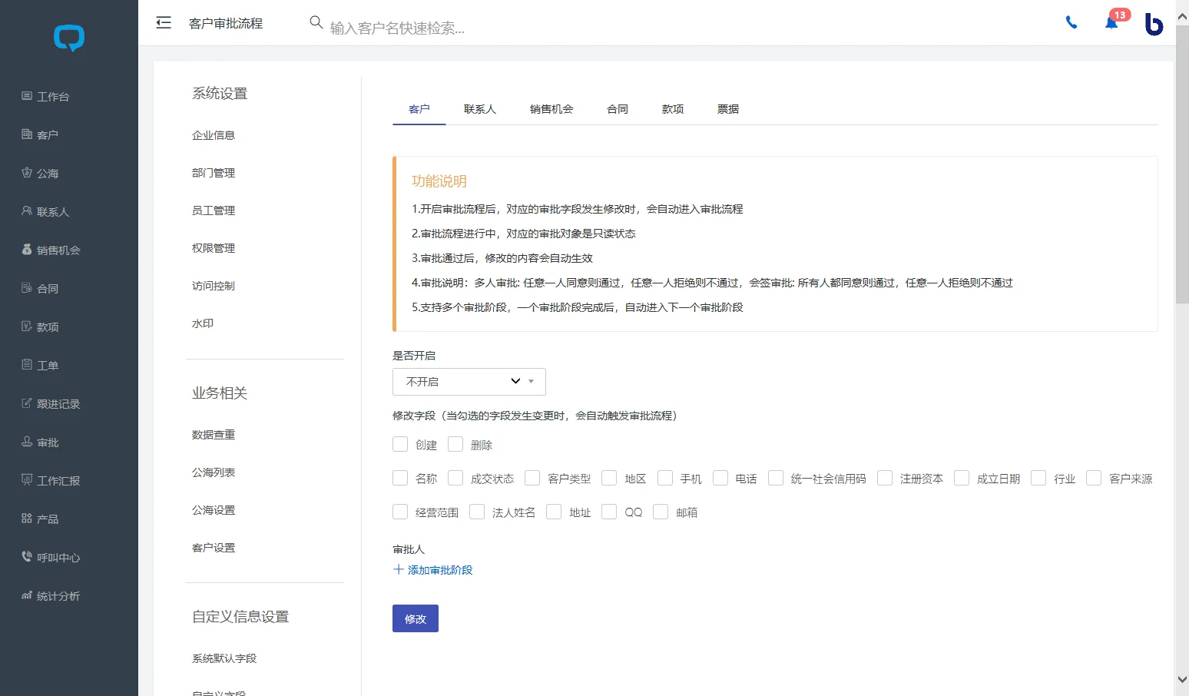
Task: Open 公海 in the sidebar
Action: [x=40, y=173]
